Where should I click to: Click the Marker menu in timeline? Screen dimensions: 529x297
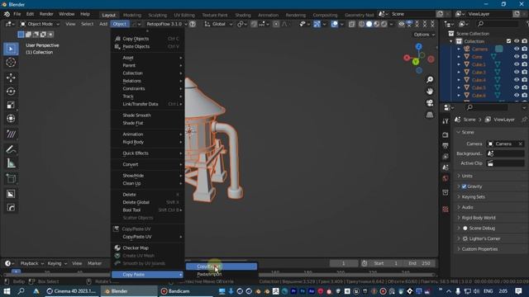point(94,263)
